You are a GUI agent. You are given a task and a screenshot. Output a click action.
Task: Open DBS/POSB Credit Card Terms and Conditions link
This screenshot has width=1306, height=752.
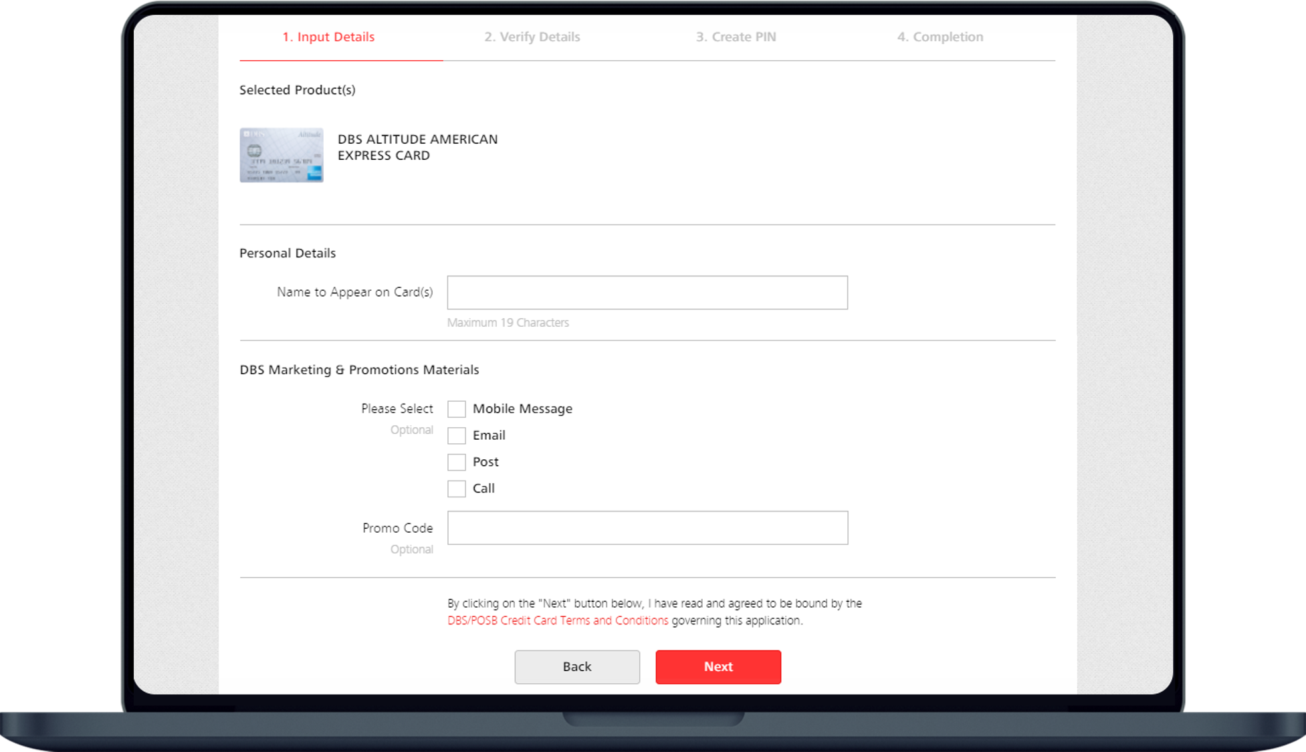pyautogui.click(x=558, y=620)
